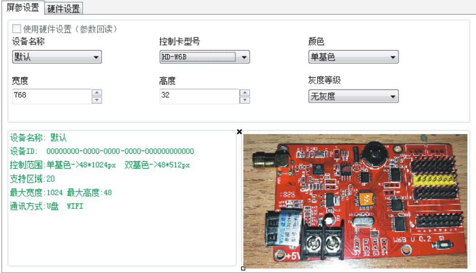This screenshot has height=273, width=476.
Task: Click the 控制范围 specification line
Action: (x=100, y=165)
